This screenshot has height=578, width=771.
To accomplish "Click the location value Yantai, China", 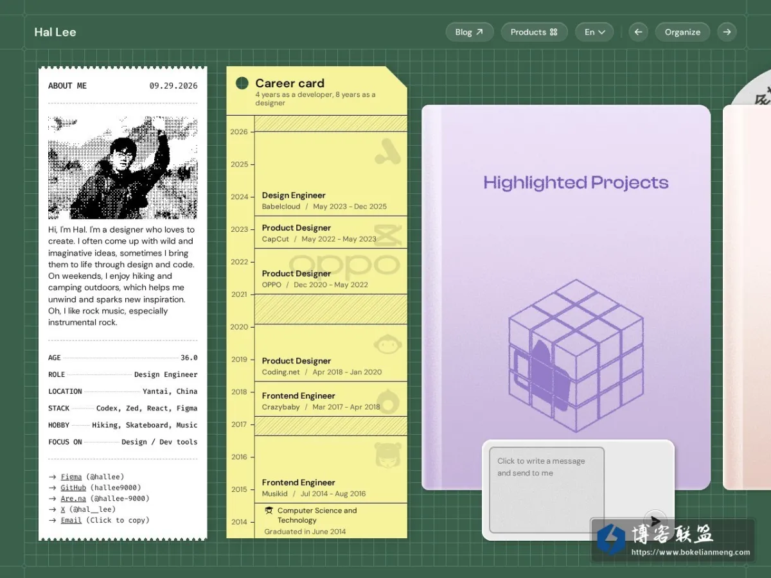I will (169, 391).
